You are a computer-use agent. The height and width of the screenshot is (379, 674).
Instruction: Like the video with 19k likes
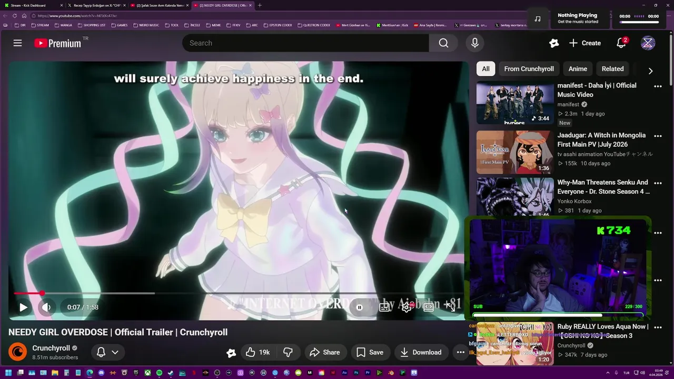[257, 352]
